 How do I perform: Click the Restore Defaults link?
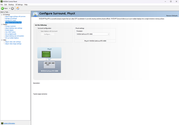click(x=172, y=16)
